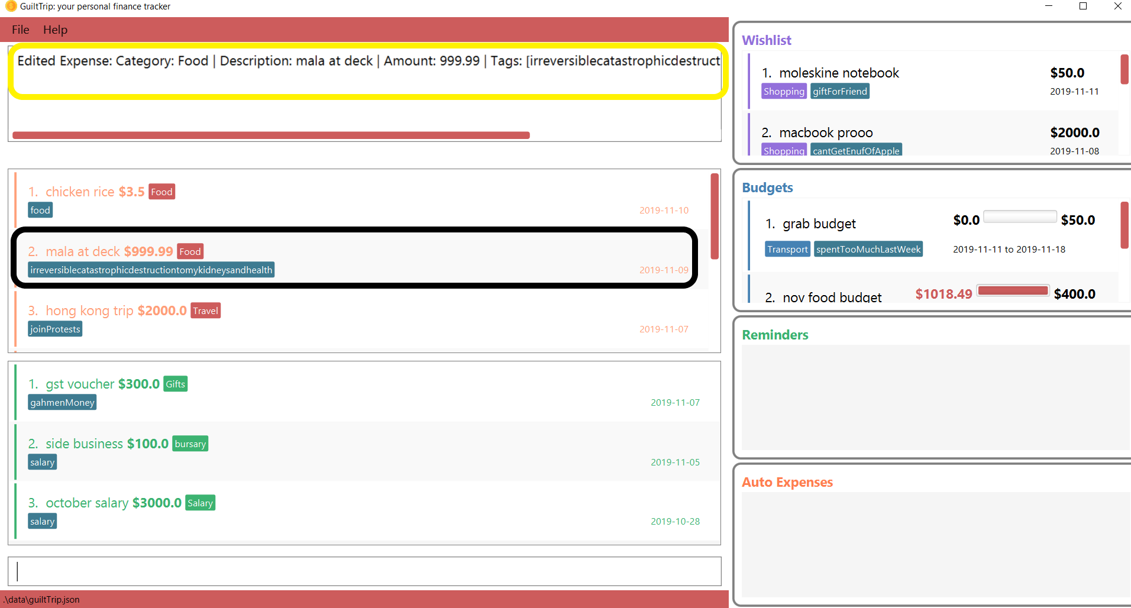Click the Wishlist panel heading

click(767, 40)
